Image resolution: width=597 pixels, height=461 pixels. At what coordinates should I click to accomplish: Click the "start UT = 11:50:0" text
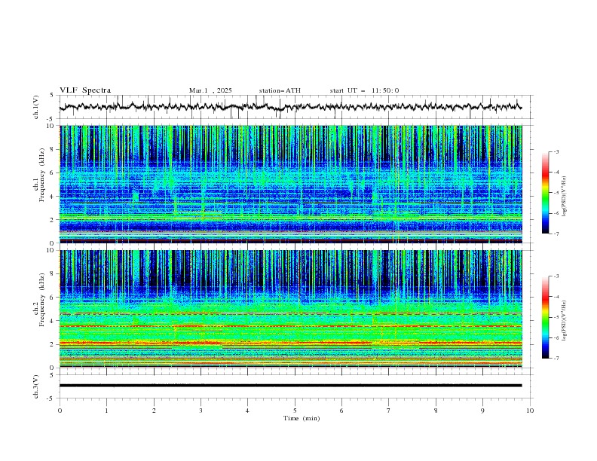point(364,90)
